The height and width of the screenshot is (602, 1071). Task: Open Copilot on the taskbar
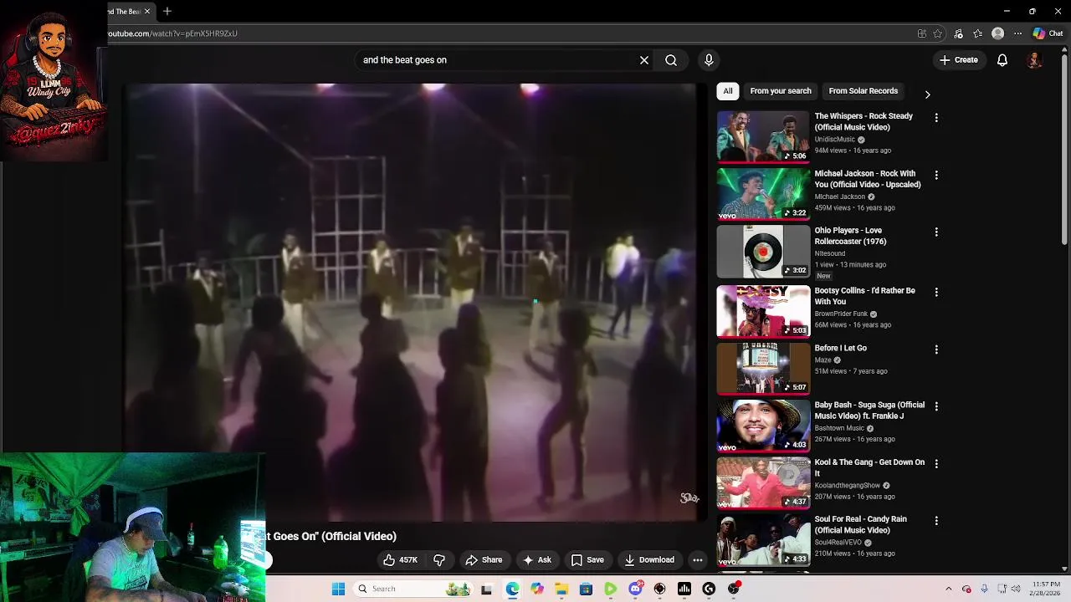536,589
